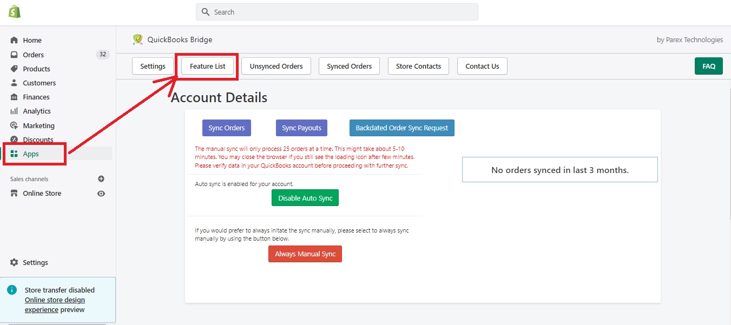The image size is (731, 325).
Task: Click the Orders inbox icon
Action: pos(14,55)
